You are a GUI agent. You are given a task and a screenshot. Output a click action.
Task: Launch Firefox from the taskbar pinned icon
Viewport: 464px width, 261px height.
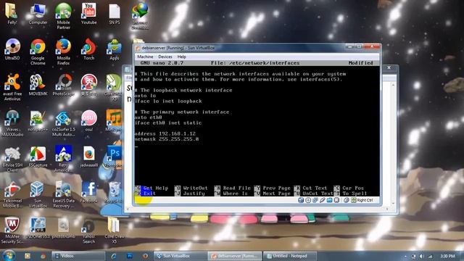[x=145, y=256]
